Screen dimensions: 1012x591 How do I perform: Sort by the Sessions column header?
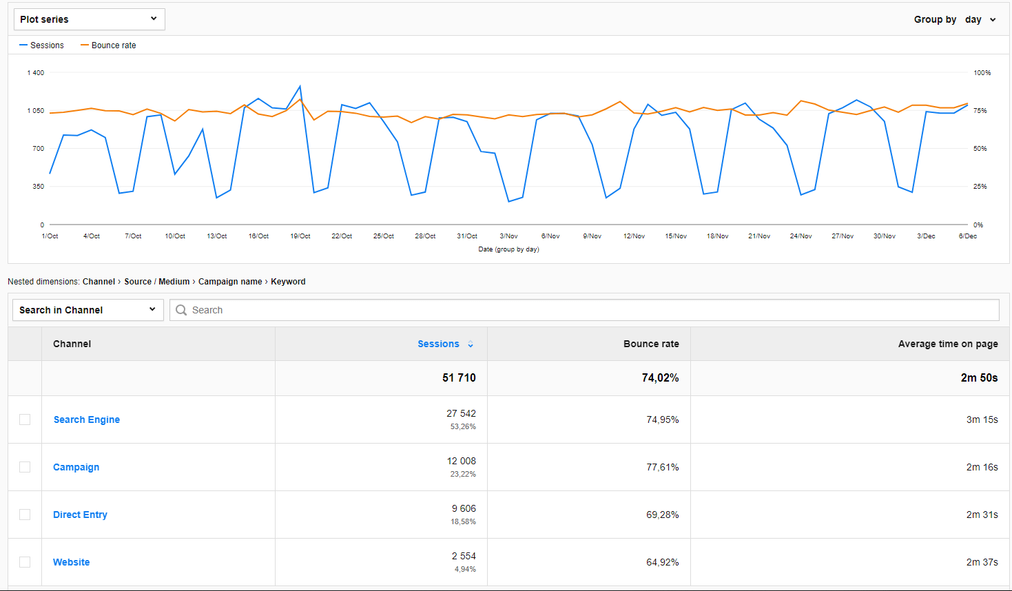(x=438, y=344)
